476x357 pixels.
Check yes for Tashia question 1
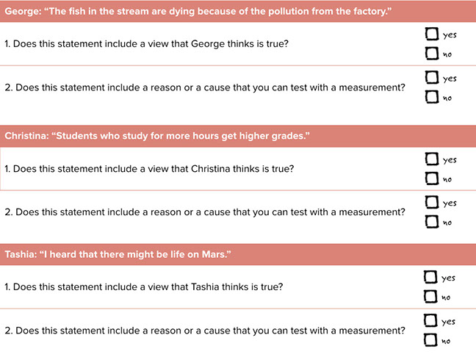[430, 277]
